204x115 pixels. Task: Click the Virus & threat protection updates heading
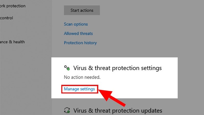tap(118, 111)
